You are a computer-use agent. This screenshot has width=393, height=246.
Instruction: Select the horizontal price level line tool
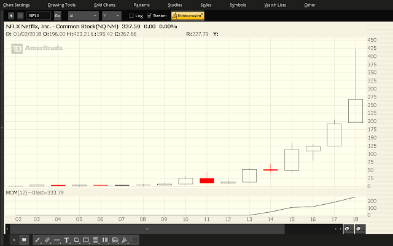tap(57, 240)
